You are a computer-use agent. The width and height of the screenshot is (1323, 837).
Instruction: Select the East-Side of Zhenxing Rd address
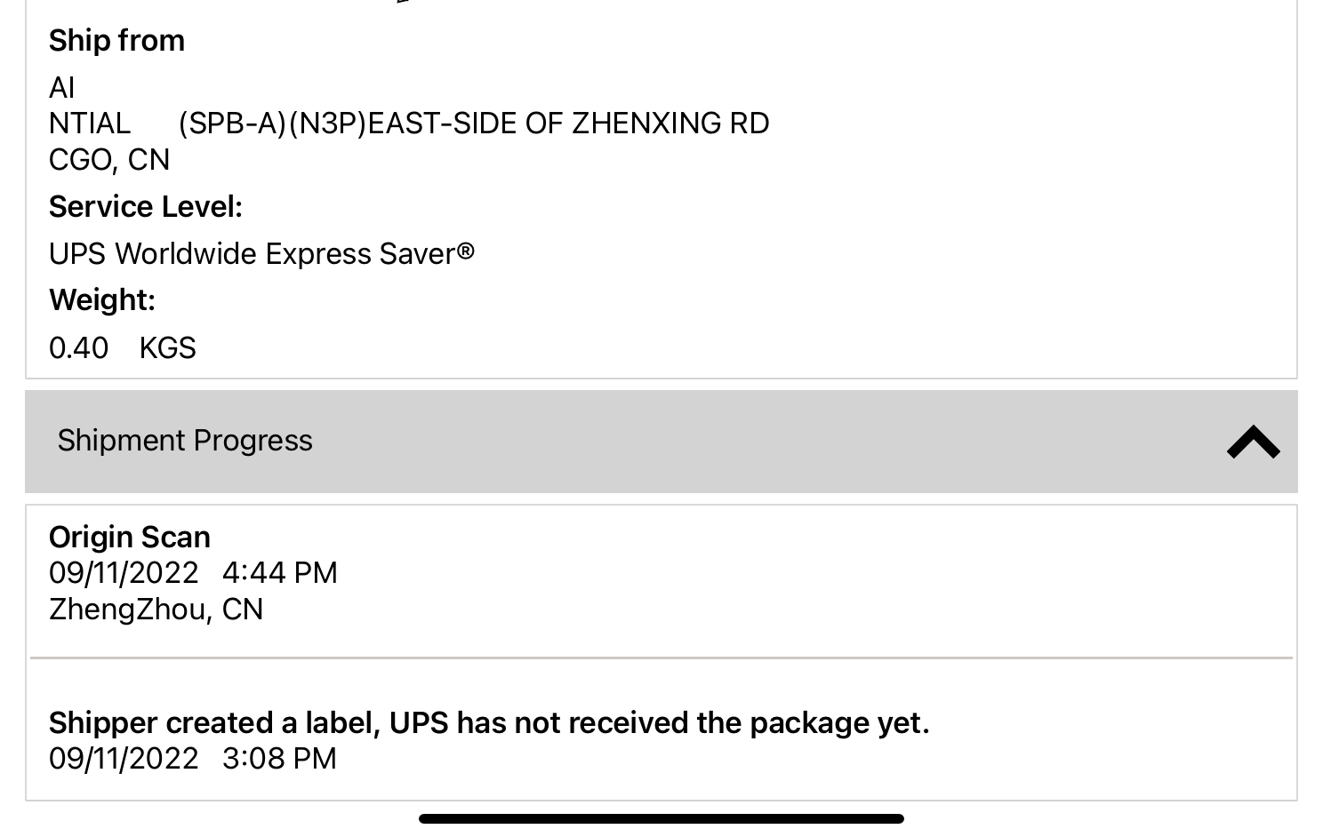(x=473, y=124)
